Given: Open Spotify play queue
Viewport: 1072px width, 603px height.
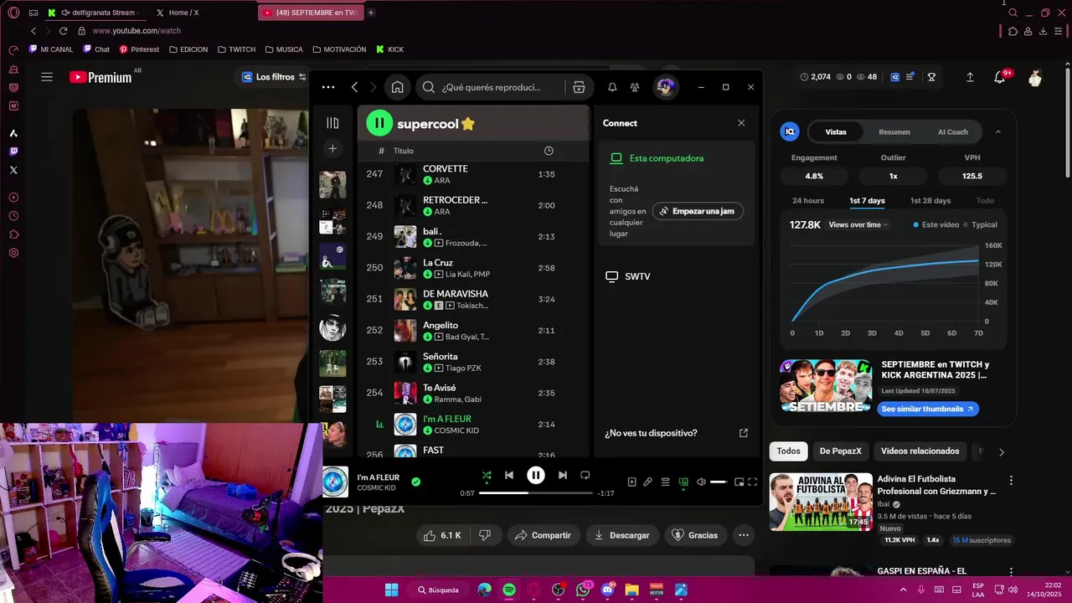Looking at the screenshot, I should [x=665, y=482].
